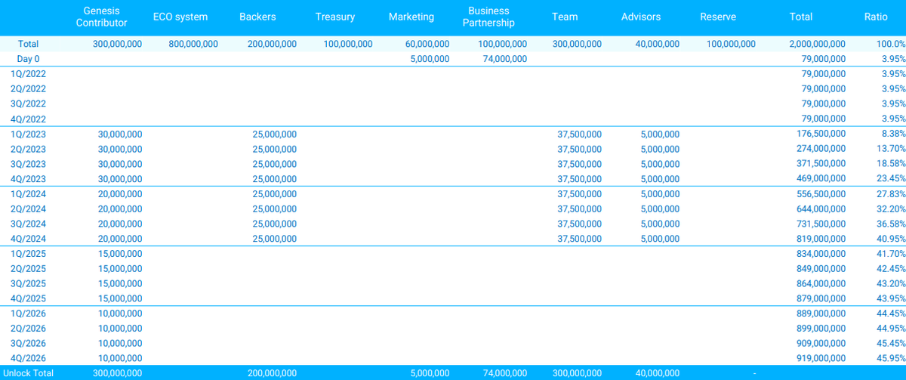Click the 800,000,000 ECO system total cell
The width and height of the screenshot is (906, 380).
[193, 45]
